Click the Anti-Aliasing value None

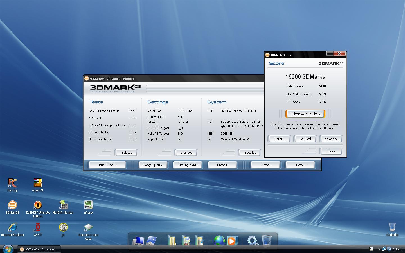[181, 117]
